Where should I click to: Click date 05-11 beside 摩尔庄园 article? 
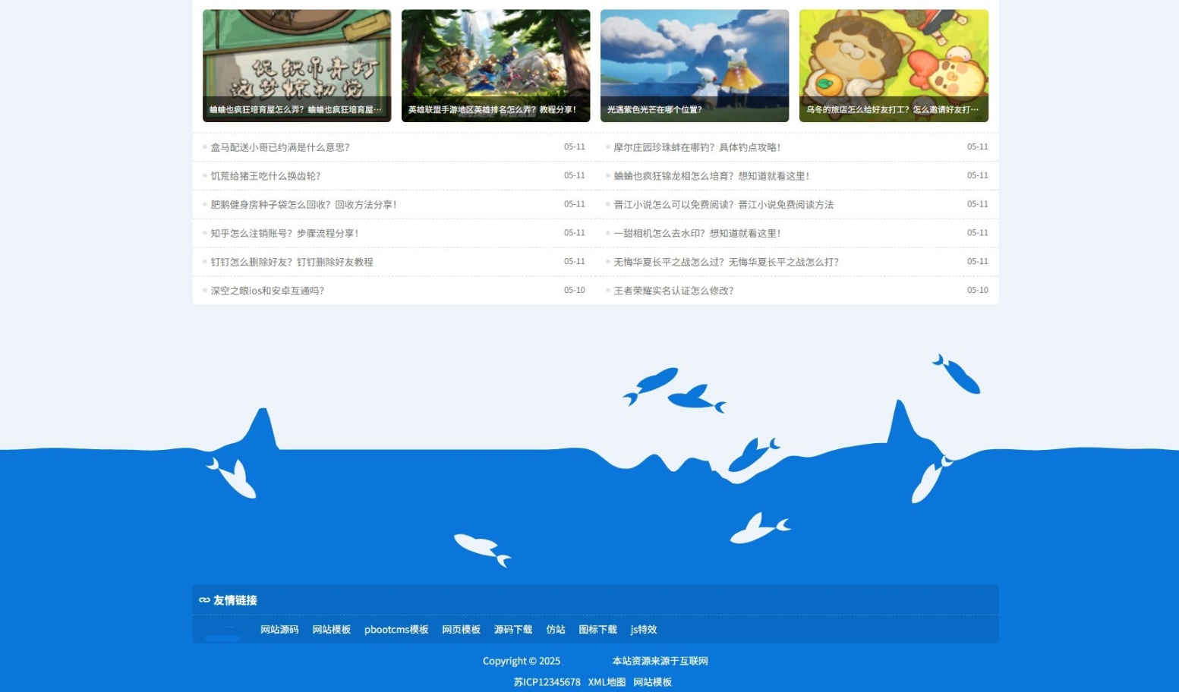tap(978, 147)
